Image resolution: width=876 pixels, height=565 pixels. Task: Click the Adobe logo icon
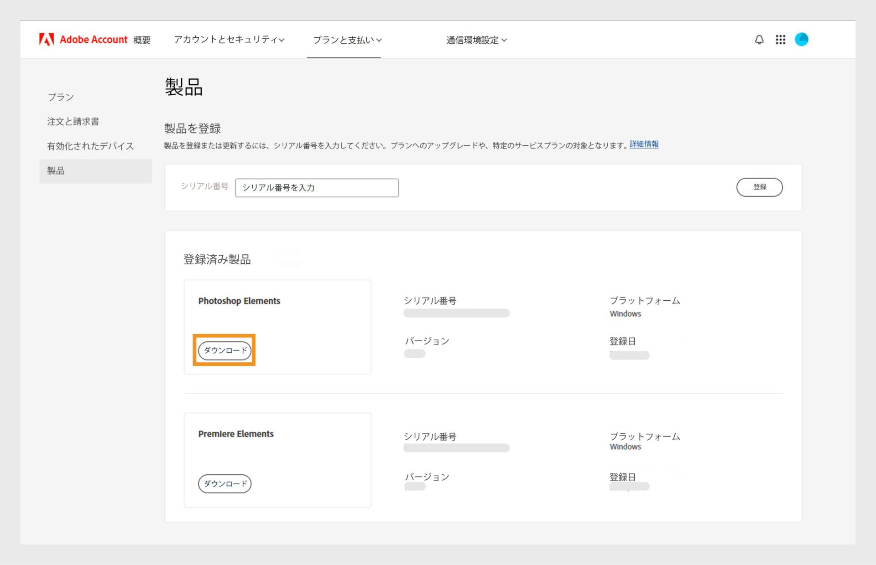47,40
